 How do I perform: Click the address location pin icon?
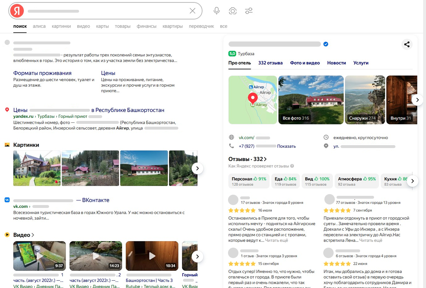(326, 146)
